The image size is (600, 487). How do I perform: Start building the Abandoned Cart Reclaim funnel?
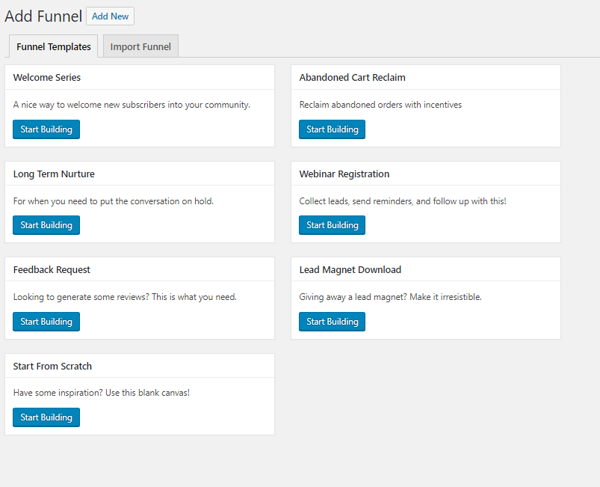coord(333,129)
